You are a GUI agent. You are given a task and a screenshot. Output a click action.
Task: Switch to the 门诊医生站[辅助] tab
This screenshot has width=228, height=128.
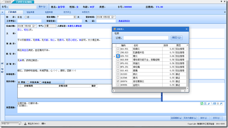(24, 2)
